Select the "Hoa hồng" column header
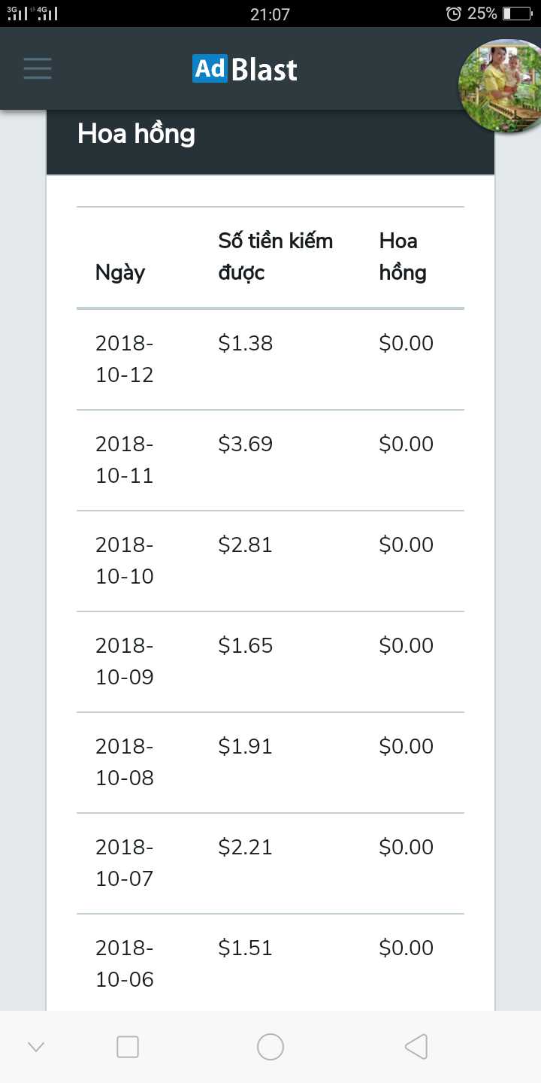This screenshot has width=541, height=1083. [403, 256]
